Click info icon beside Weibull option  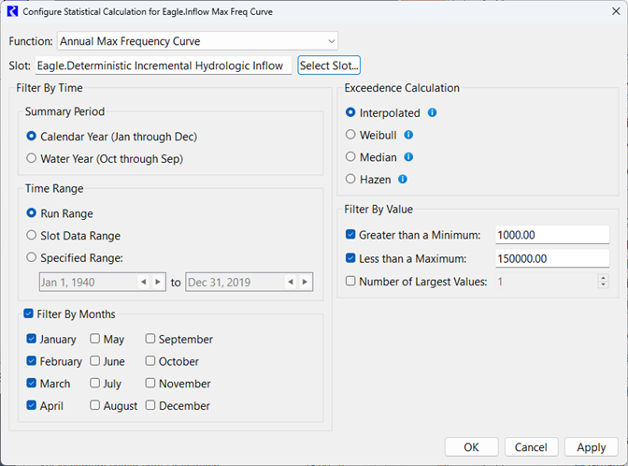408,135
